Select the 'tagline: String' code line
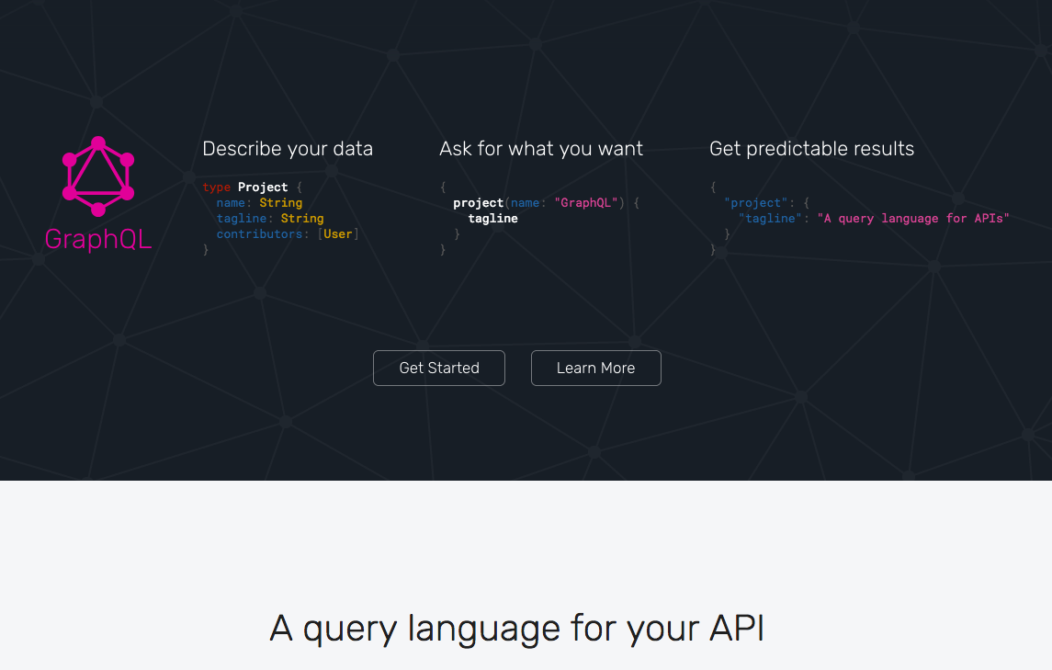This screenshot has width=1052, height=670. click(x=270, y=218)
